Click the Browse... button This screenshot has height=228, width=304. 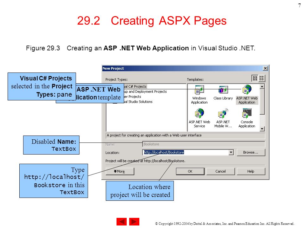(x=251, y=152)
